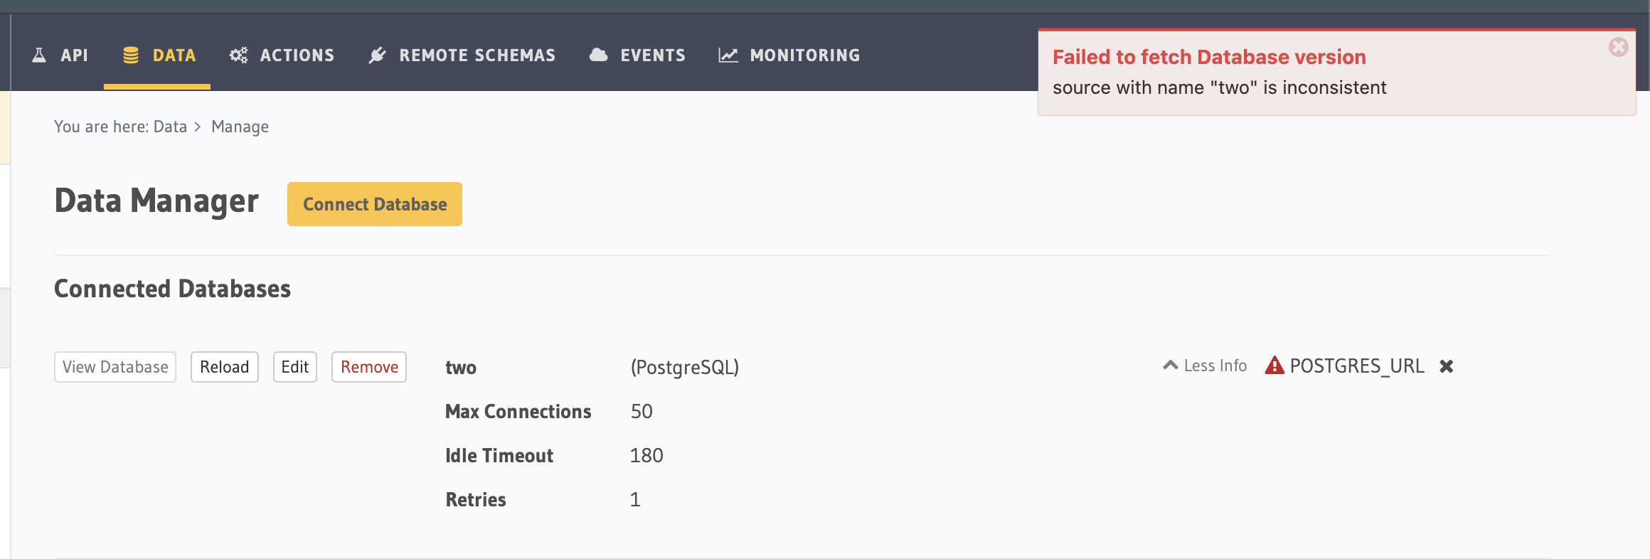Click the View Database button

[x=115, y=367]
